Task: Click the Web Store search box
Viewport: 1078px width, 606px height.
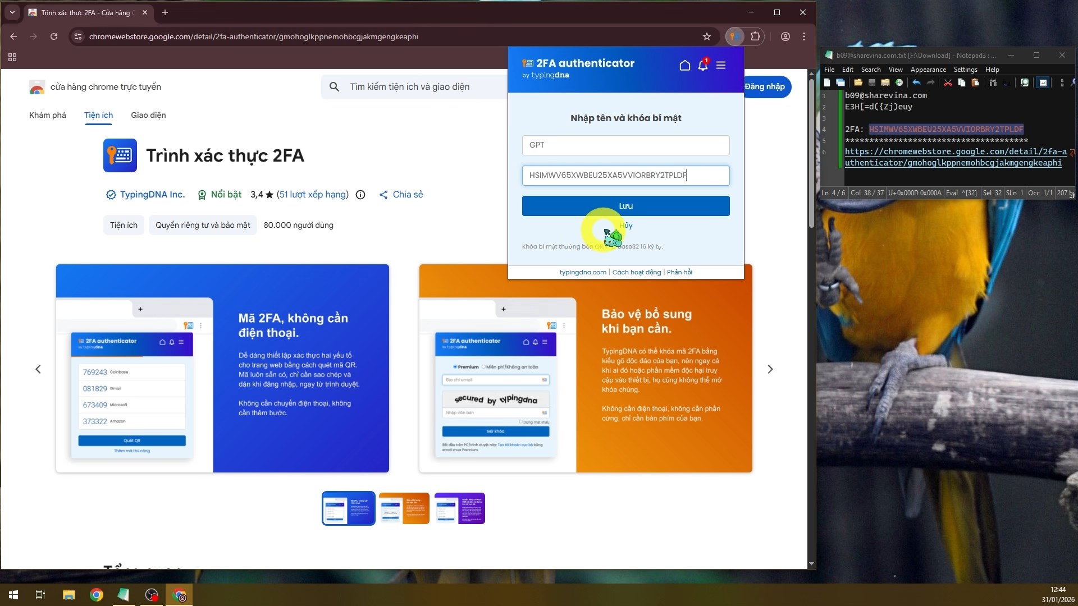Action: 415,87
